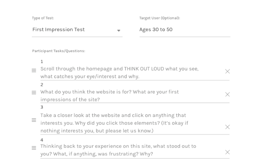This screenshot has height=159, width=261.
Task: Click the number 3 above the third task
Action: [x=42, y=107]
